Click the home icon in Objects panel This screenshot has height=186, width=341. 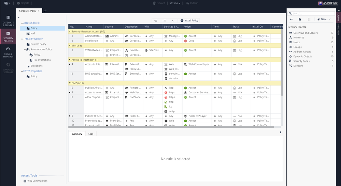click(x=300, y=19)
